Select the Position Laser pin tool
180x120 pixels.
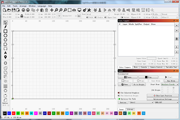pyautogui.click(x=5, y=57)
